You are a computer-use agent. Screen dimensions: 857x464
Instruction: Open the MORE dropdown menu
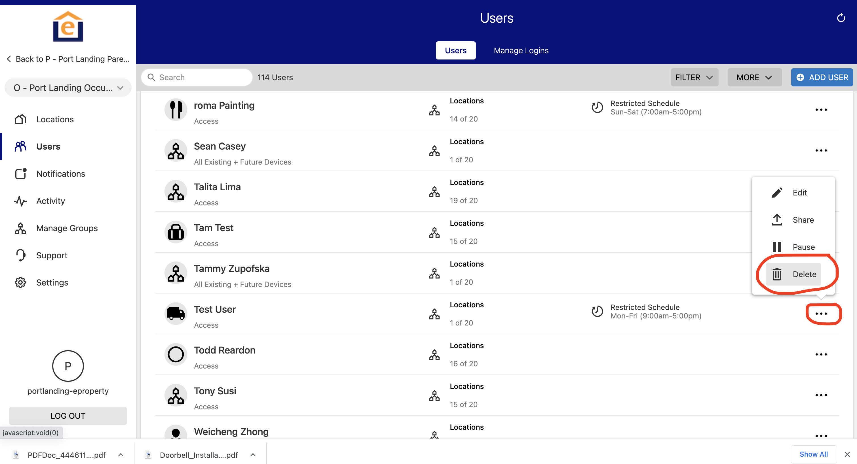[754, 77]
